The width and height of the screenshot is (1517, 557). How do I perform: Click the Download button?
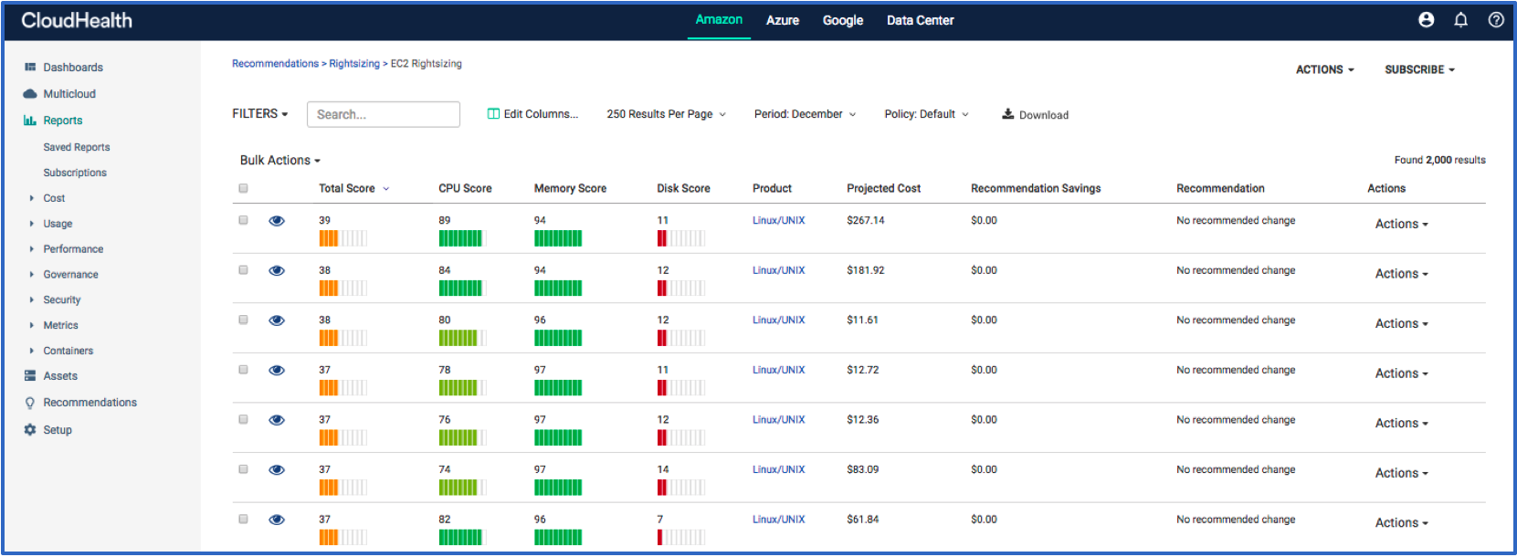(x=1035, y=115)
